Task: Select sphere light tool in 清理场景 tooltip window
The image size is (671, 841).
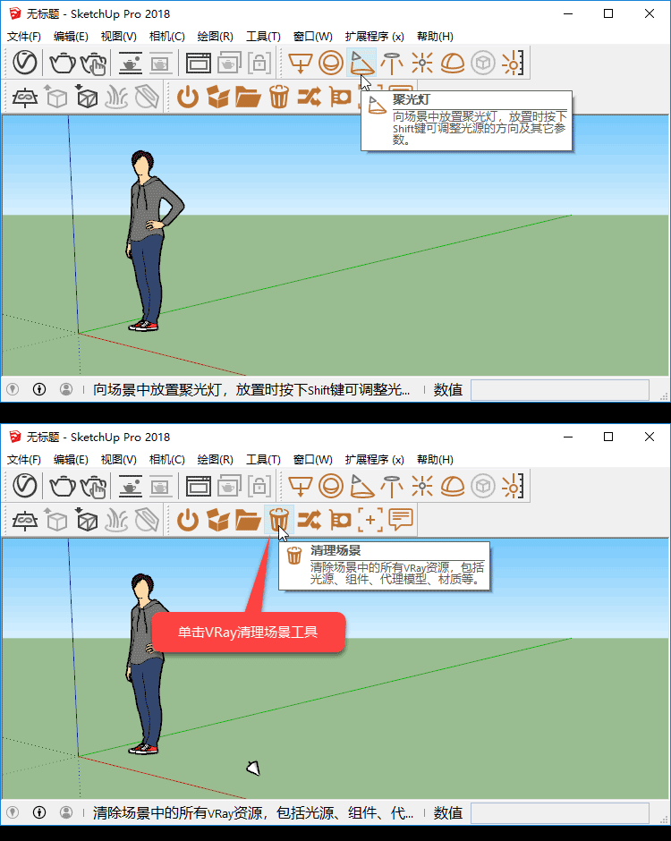Action: 331,486
